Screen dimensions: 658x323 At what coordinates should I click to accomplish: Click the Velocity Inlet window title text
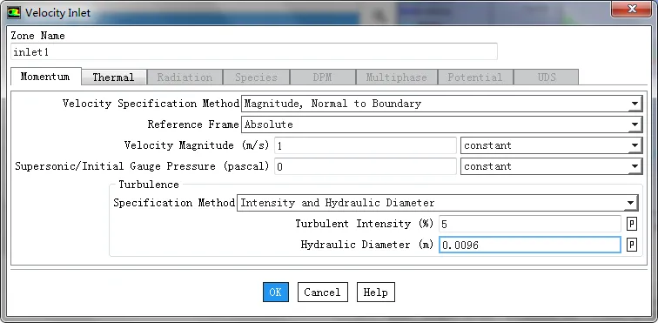(x=58, y=12)
